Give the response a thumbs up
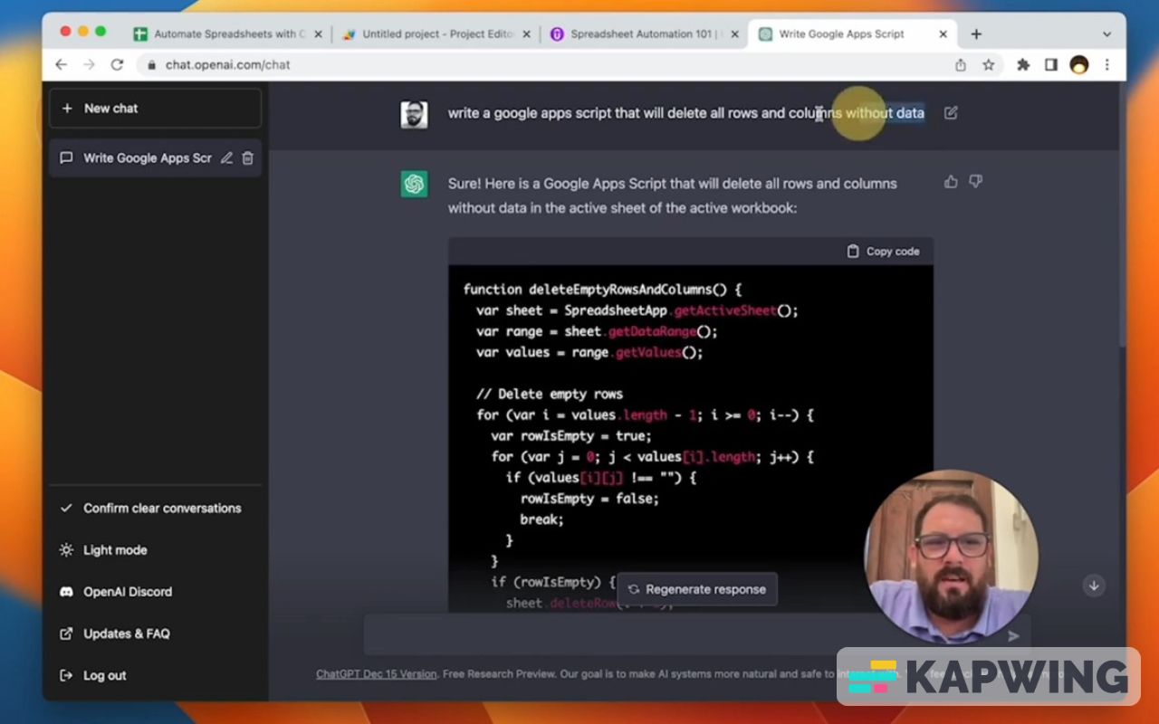The height and width of the screenshot is (724, 1159). (951, 182)
